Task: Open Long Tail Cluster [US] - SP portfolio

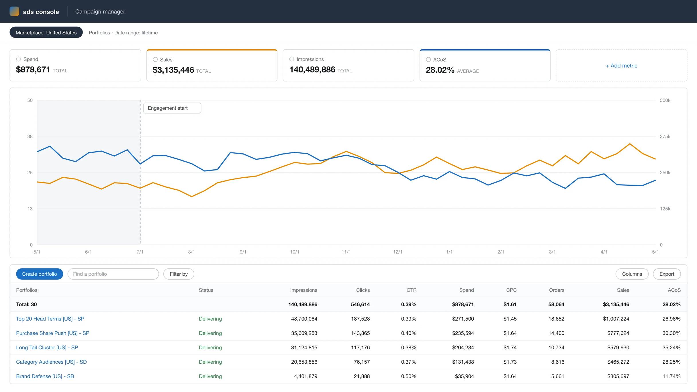Action: [47, 347]
